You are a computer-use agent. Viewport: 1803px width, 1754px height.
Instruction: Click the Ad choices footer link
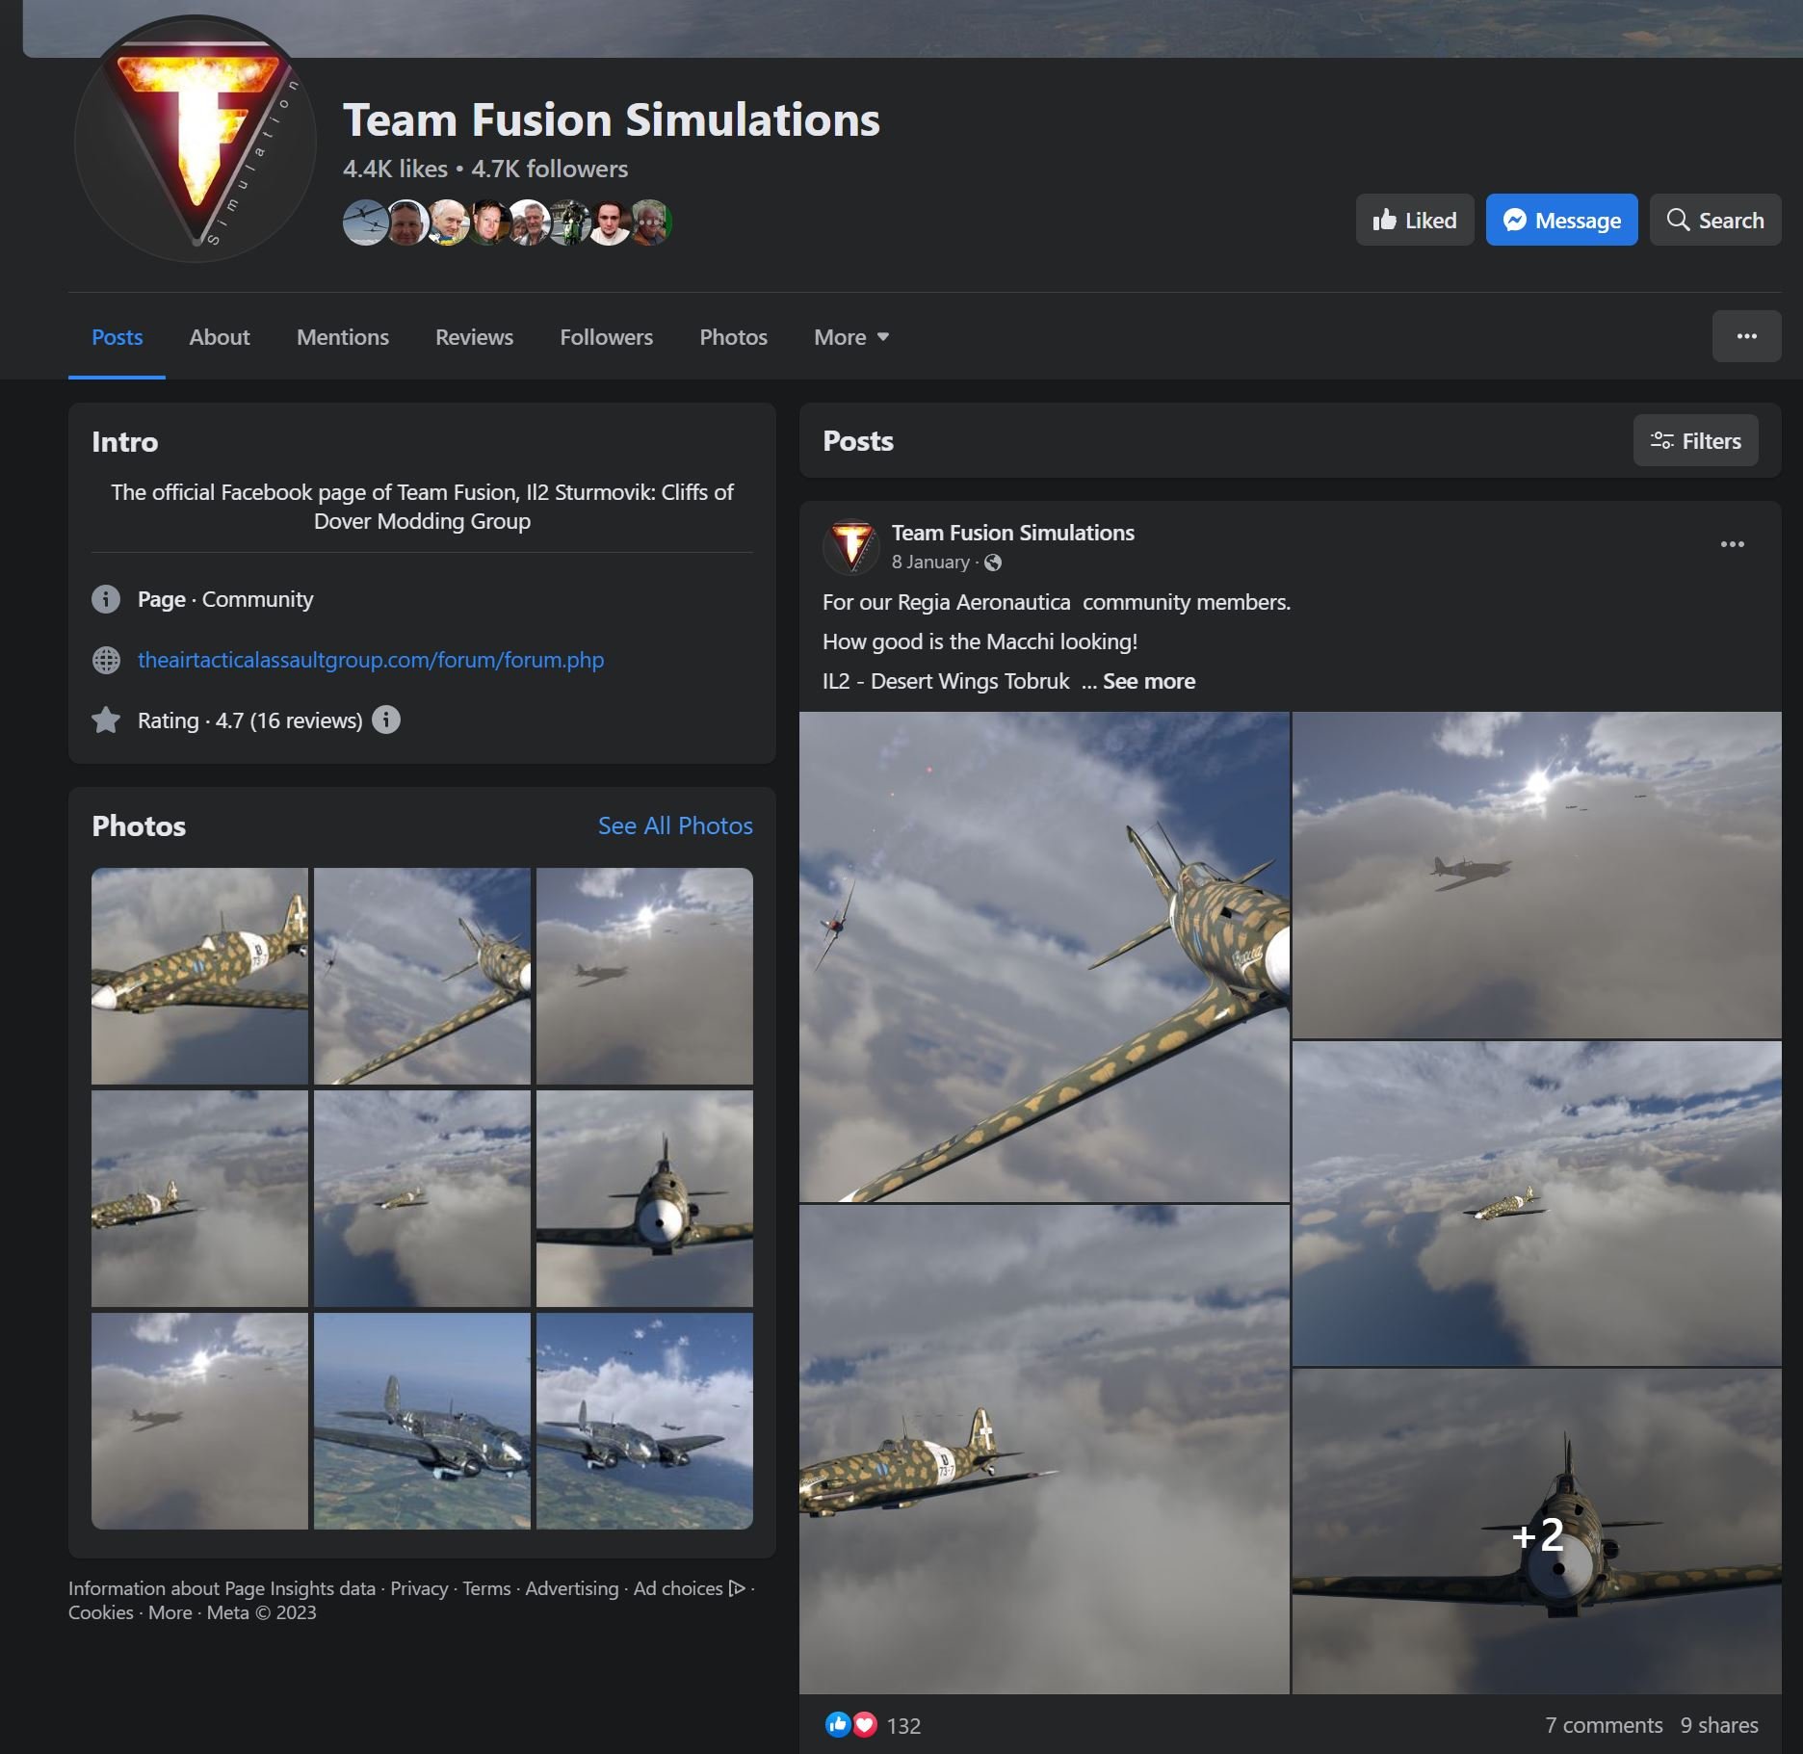tap(690, 1588)
